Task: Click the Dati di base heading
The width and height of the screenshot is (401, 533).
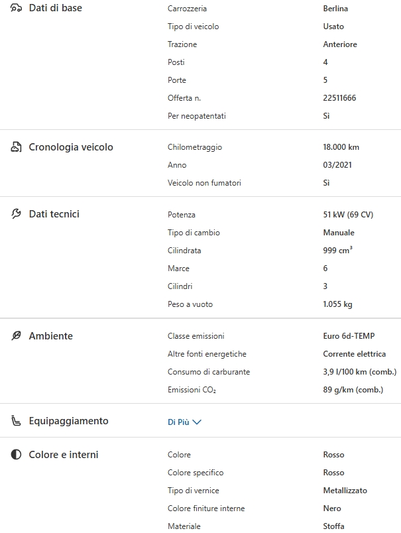Action: click(56, 8)
